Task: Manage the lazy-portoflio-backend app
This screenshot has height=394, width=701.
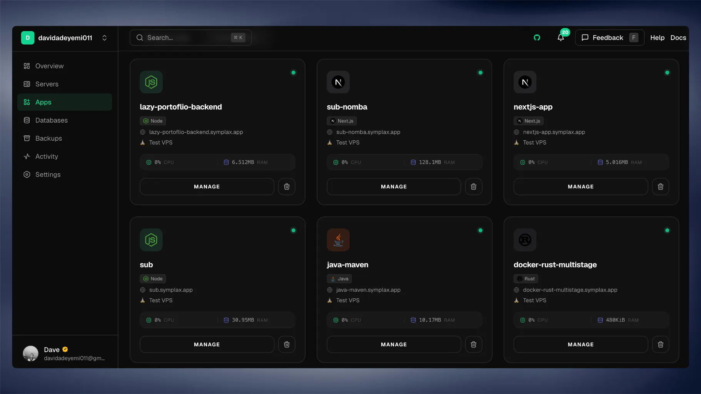Action: click(207, 186)
